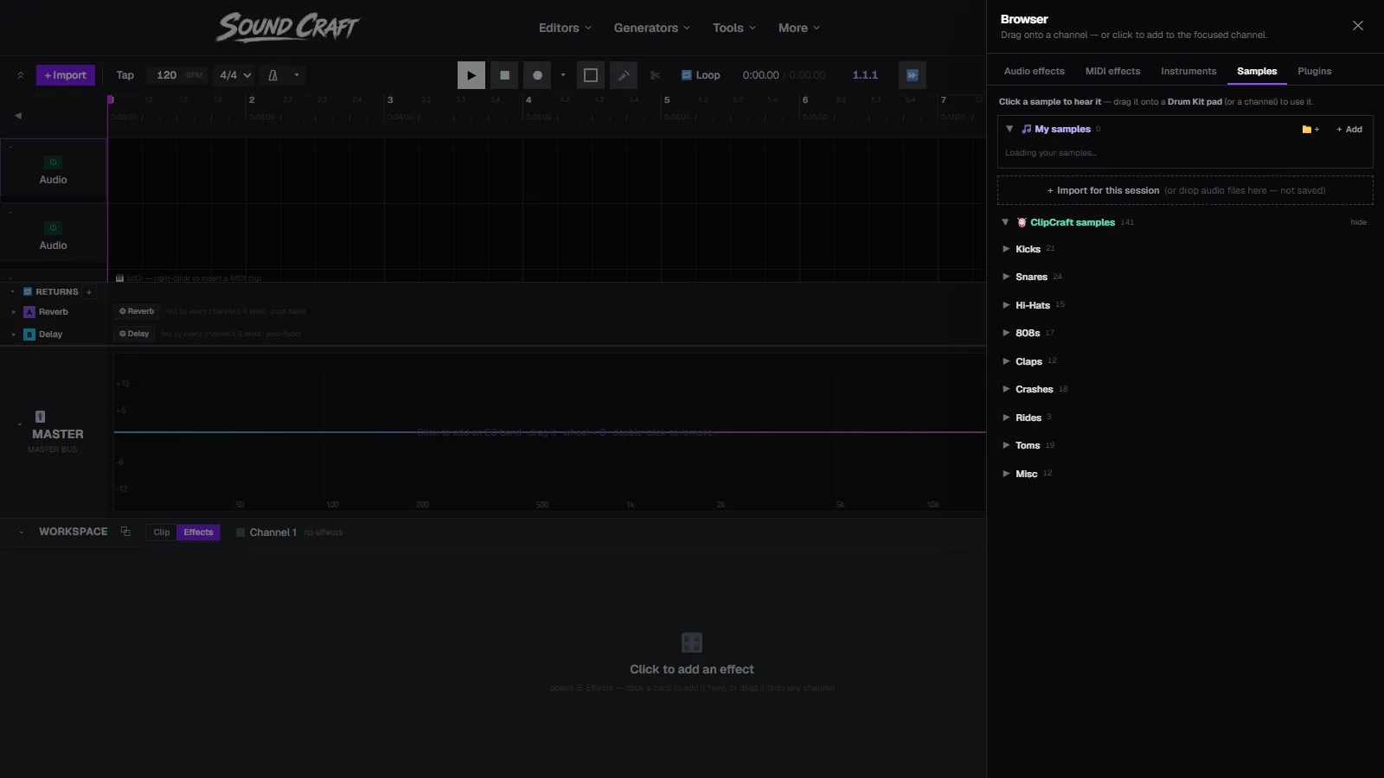The width and height of the screenshot is (1384, 778).
Task: Open the metronome options arrow
Action: [297, 75]
